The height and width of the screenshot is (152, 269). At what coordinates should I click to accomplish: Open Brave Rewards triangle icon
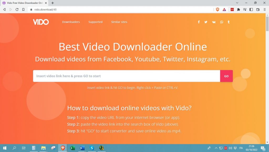tap(224, 9)
